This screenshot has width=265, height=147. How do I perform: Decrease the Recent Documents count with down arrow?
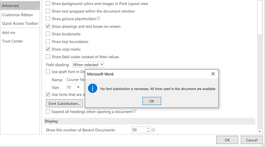(x=148, y=131)
